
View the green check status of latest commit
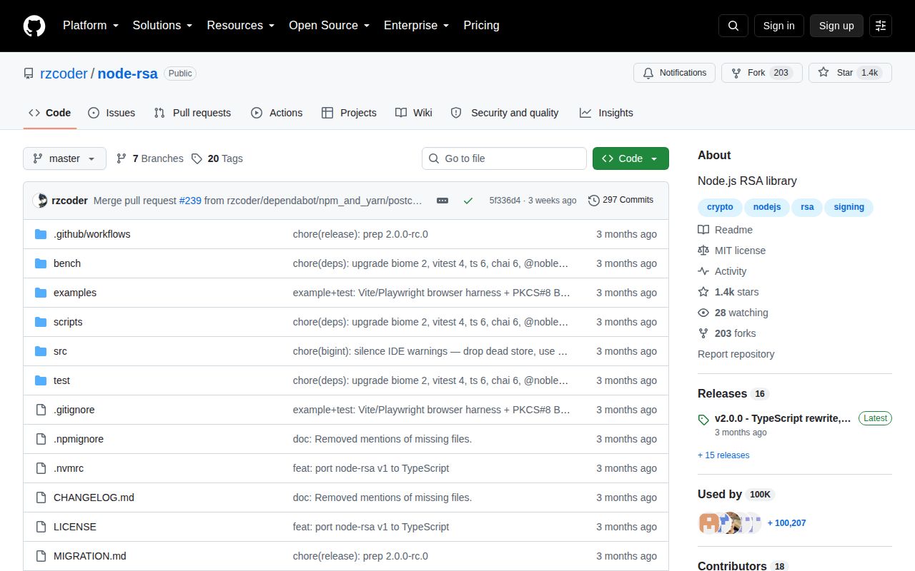tap(468, 201)
